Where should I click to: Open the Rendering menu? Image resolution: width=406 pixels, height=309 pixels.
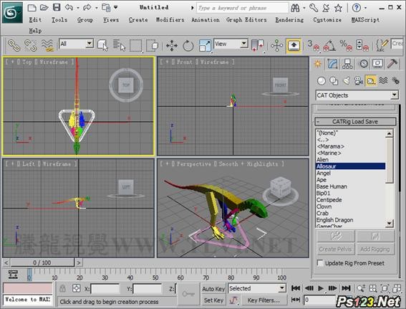coord(289,19)
